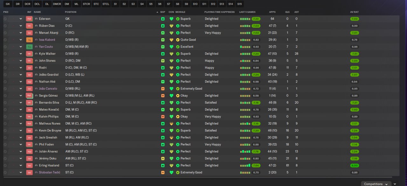407x186 pixels.
Task: Toggle Ederson's picked checkbox
Action: (x=5, y=19)
